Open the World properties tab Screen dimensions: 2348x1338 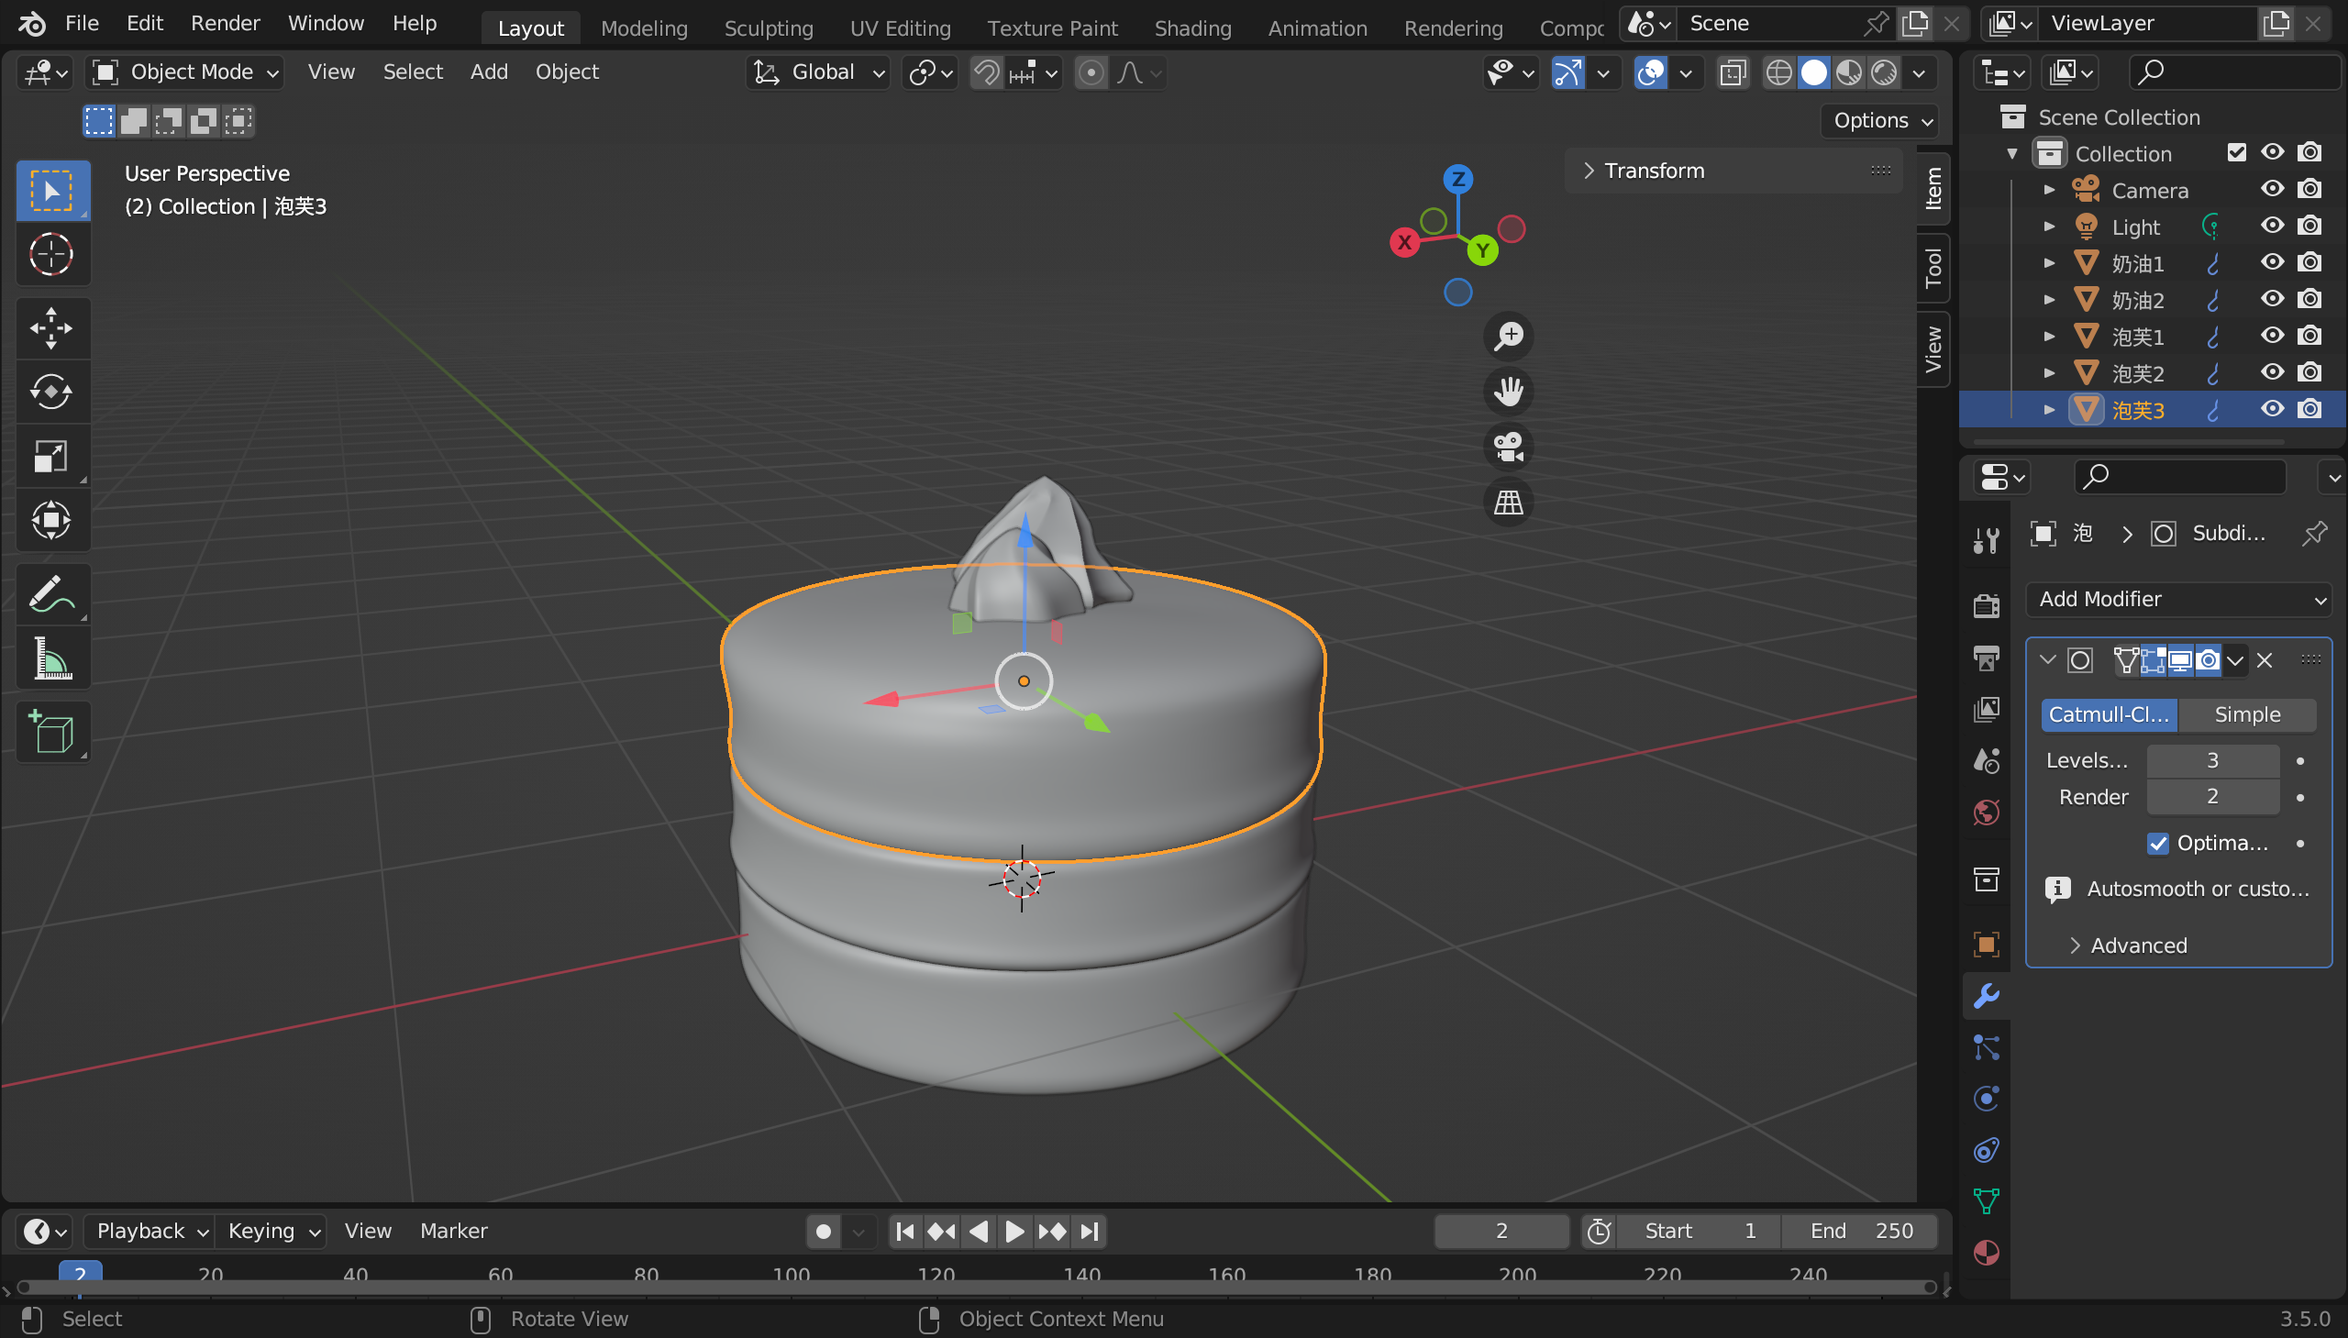tap(1986, 813)
